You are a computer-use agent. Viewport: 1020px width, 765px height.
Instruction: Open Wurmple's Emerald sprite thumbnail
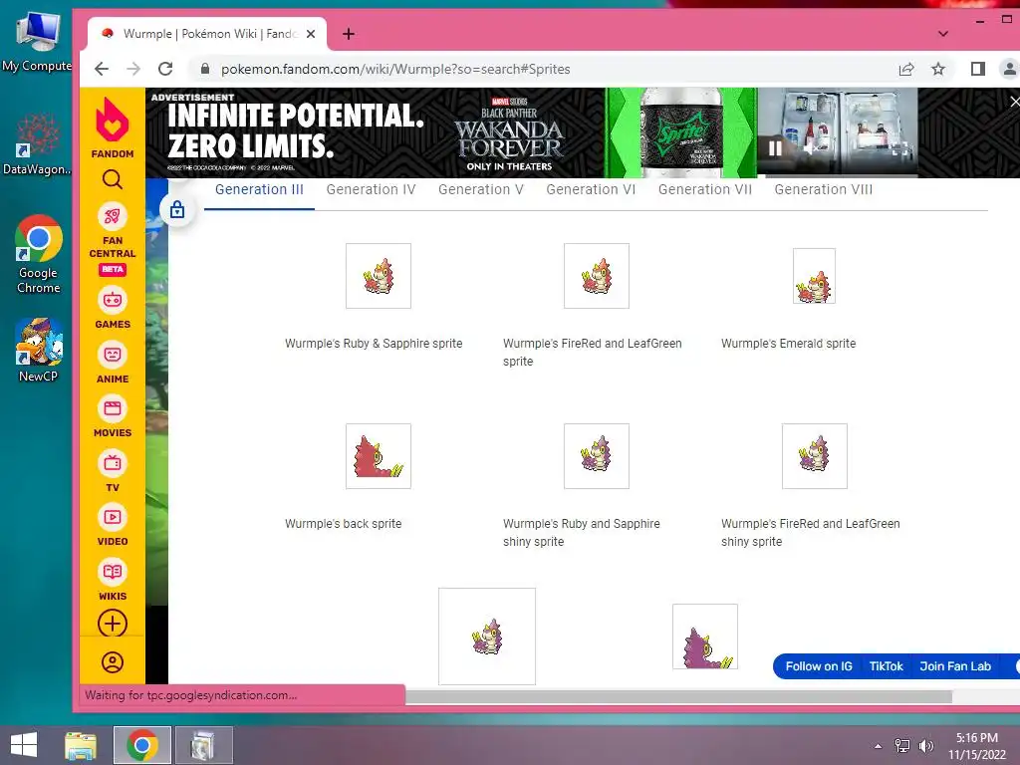[x=814, y=276]
